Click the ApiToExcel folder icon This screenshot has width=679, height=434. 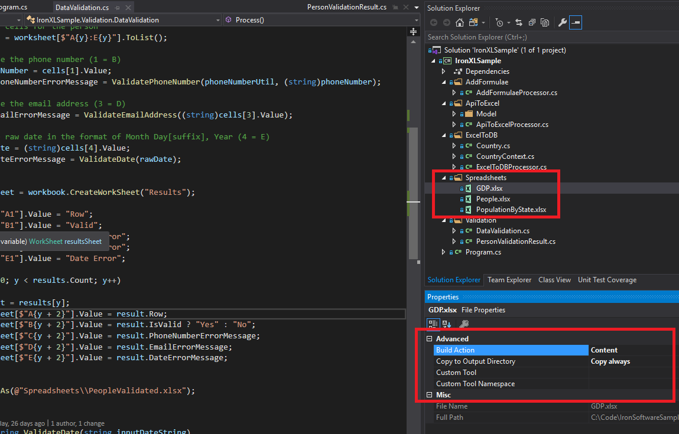(x=458, y=103)
